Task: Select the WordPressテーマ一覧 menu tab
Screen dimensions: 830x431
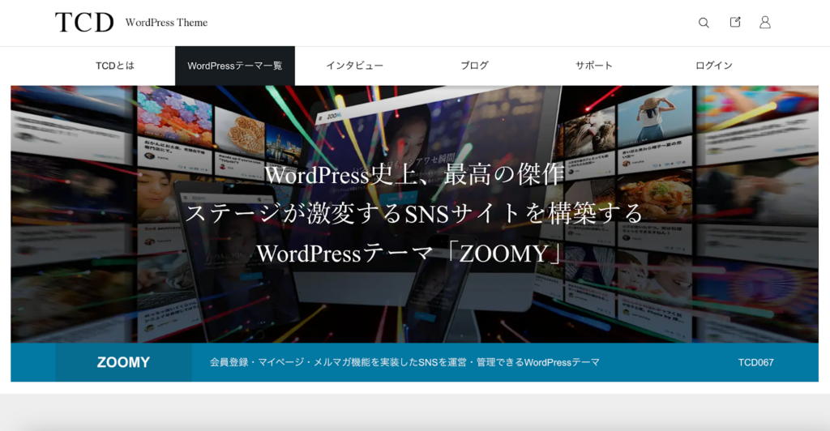Action: [235, 66]
